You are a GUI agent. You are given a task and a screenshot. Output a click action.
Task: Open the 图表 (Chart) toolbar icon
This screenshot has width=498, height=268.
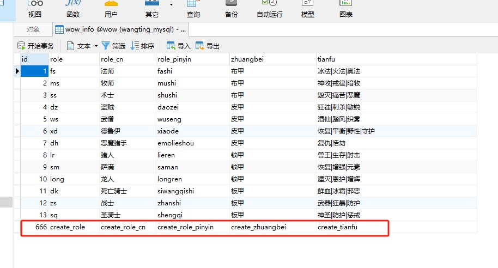346,9
